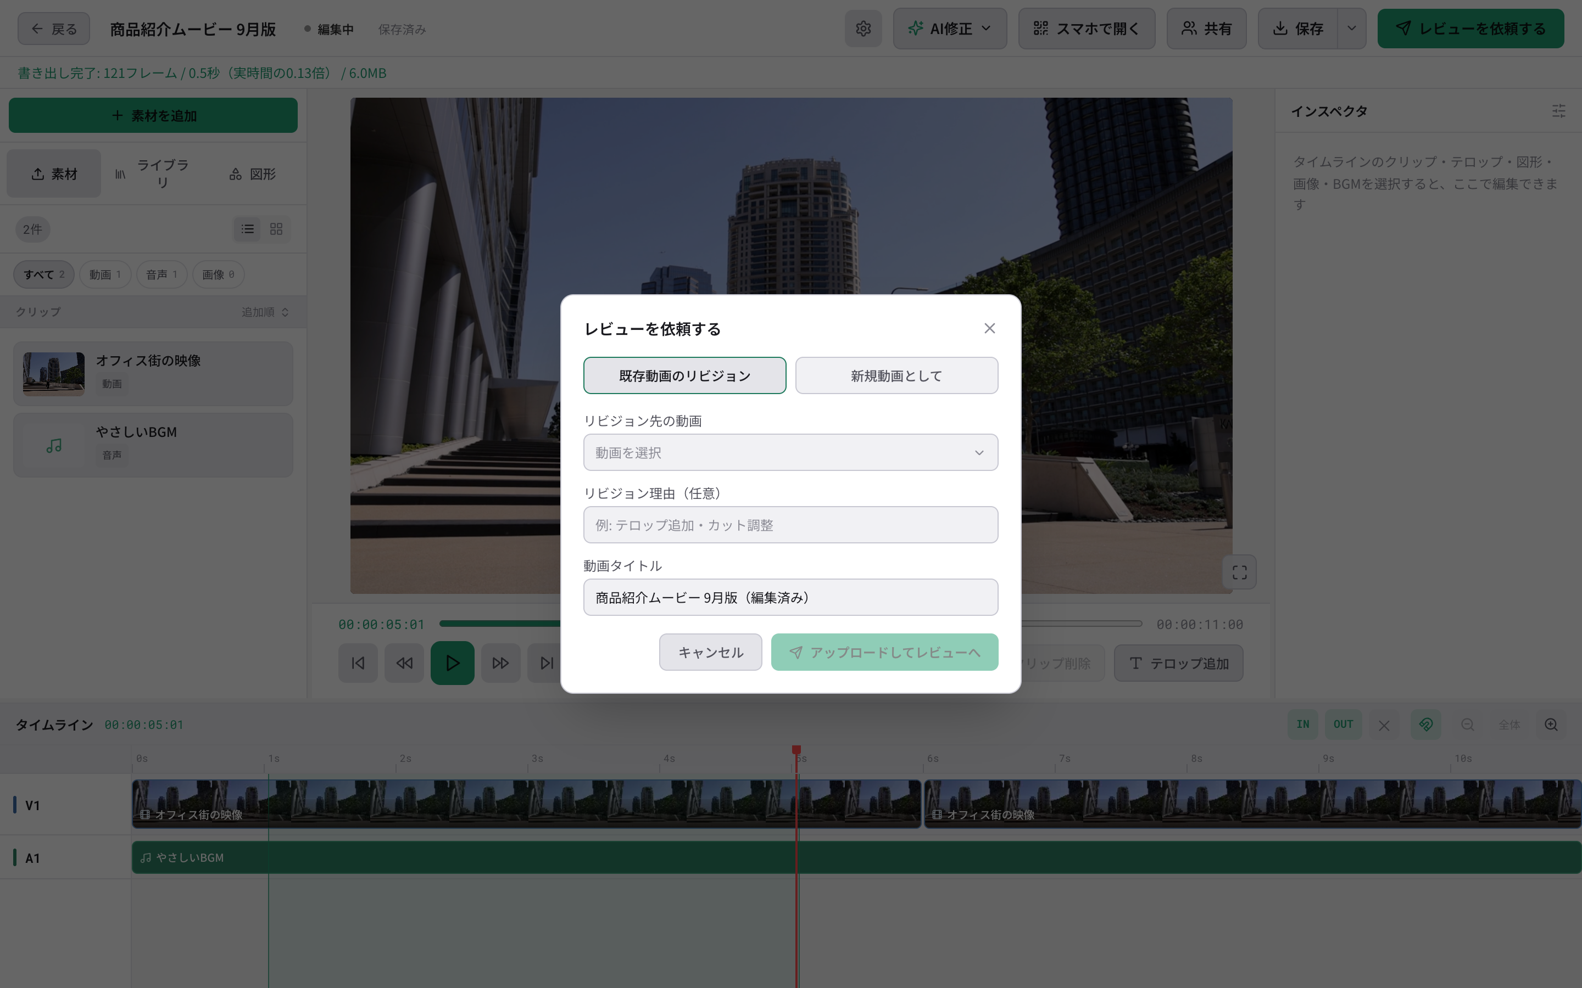
Task: Filter materials by 画像
Action: coord(218,274)
